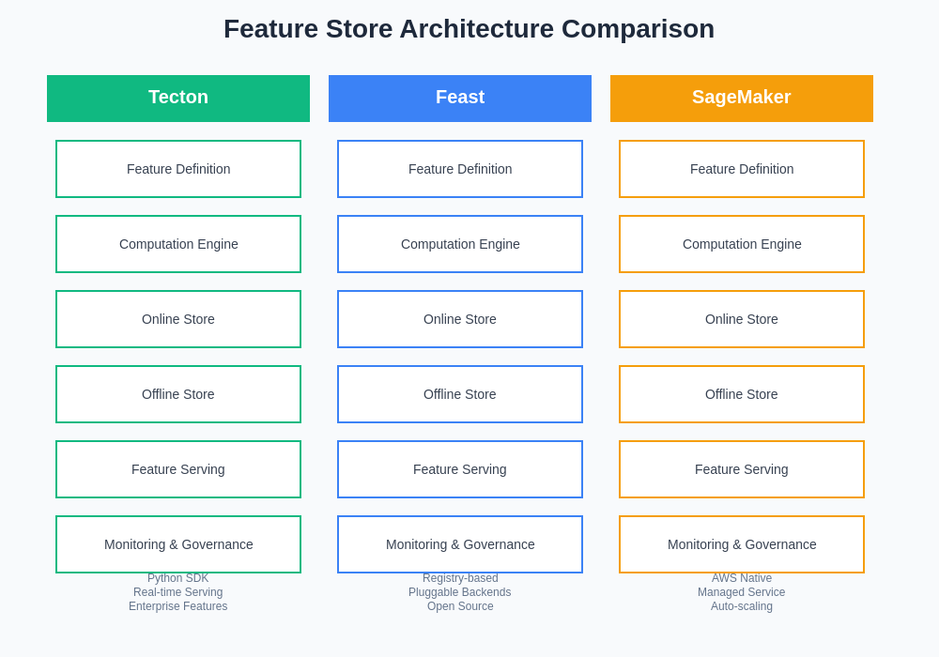Select Feast's Feature Definition box
Image resolution: width=939 pixels, height=657 pixels.
coord(460,169)
